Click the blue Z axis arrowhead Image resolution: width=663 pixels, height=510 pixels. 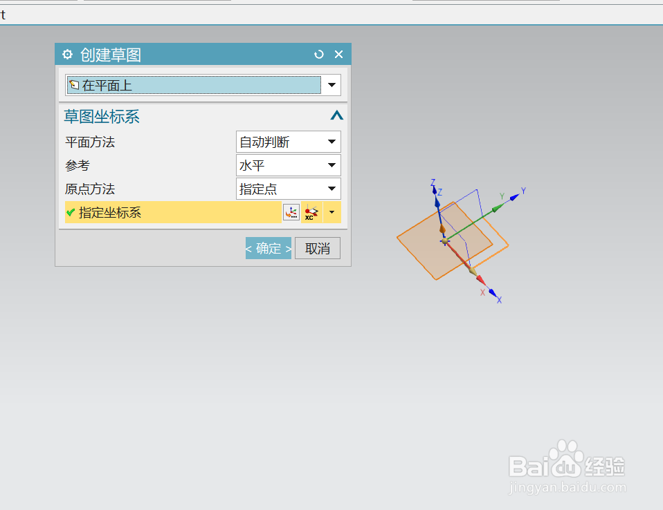tap(434, 190)
